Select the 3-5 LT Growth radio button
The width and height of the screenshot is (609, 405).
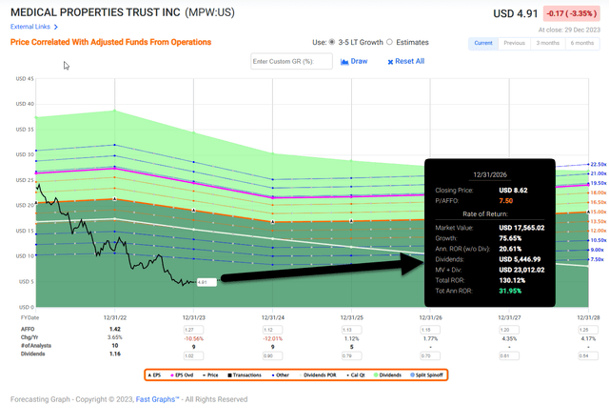332,42
